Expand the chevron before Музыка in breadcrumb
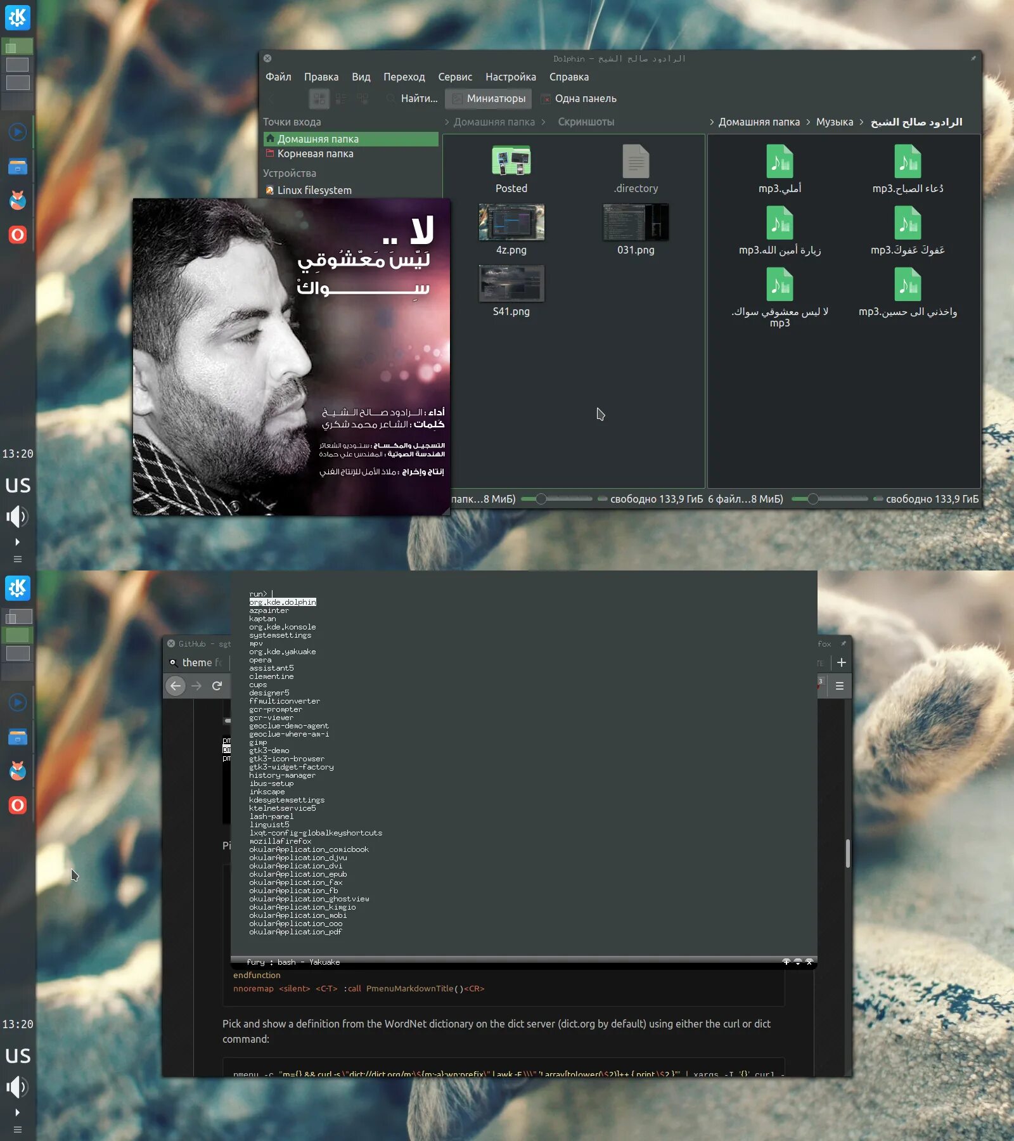Screen dimensions: 1014x1141 [x=808, y=122]
